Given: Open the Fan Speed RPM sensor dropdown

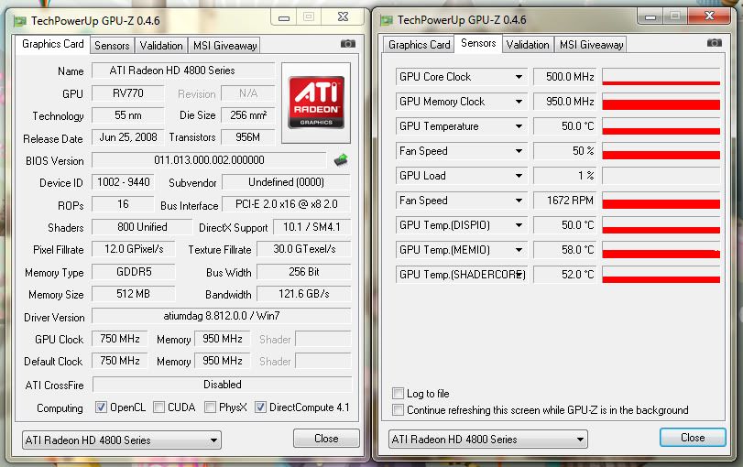Looking at the screenshot, I should pyautogui.click(x=519, y=201).
